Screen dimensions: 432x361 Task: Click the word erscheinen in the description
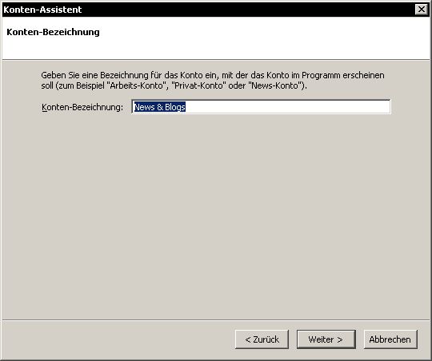coord(363,75)
